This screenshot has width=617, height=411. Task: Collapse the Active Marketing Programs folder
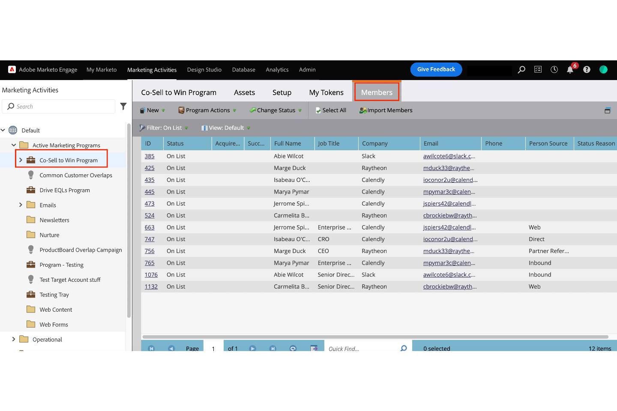pyautogui.click(x=14, y=145)
